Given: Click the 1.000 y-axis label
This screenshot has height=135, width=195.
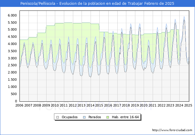Looking at the screenshot, I should 12,87.
